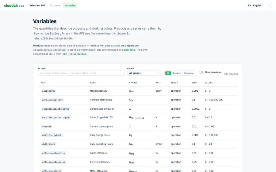Select the Variables tab

coord(70,5)
